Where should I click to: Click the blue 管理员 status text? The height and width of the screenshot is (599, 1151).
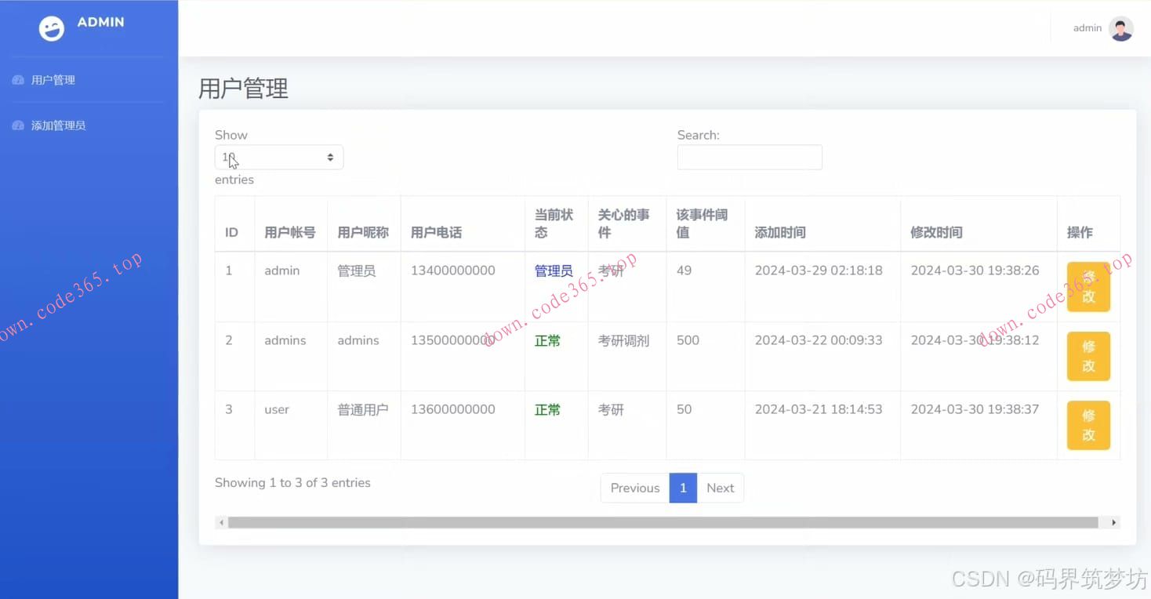[x=554, y=270]
